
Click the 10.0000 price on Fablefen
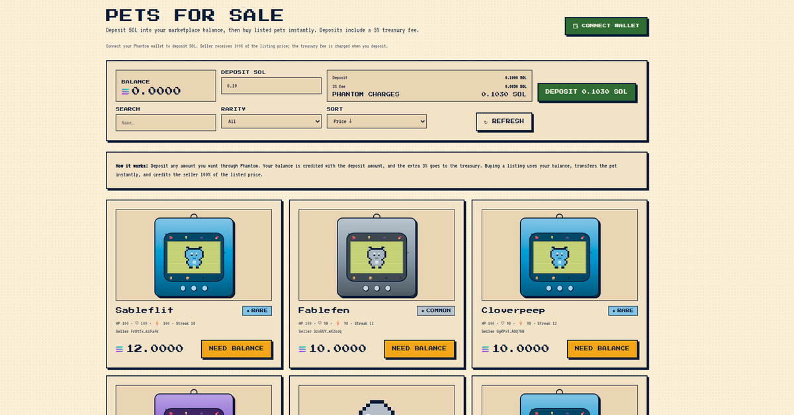click(x=337, y=349)
